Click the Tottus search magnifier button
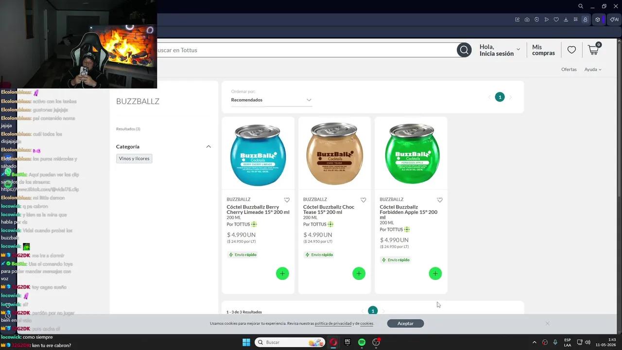 coord(464,50)
